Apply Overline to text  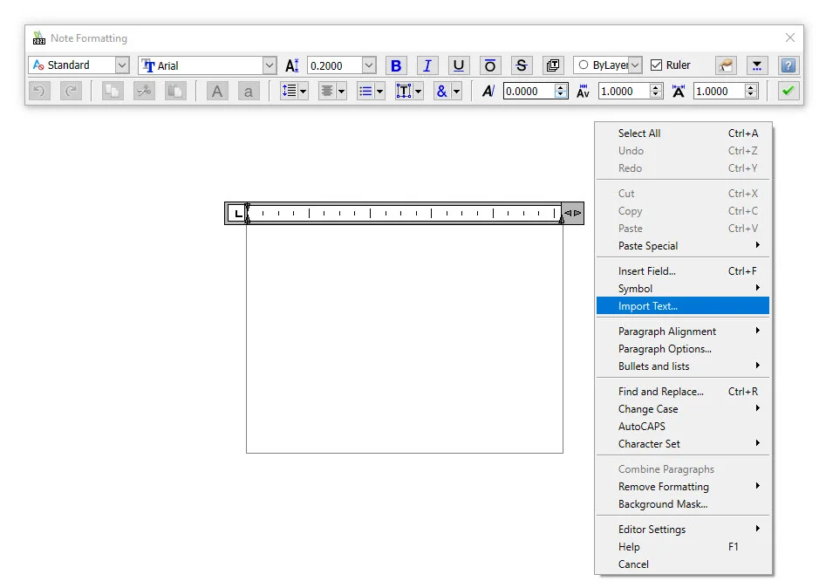(490, 65)
